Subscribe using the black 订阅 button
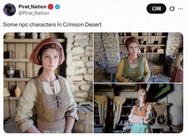The height and width of the screenshot is (136, 188). 156,9
